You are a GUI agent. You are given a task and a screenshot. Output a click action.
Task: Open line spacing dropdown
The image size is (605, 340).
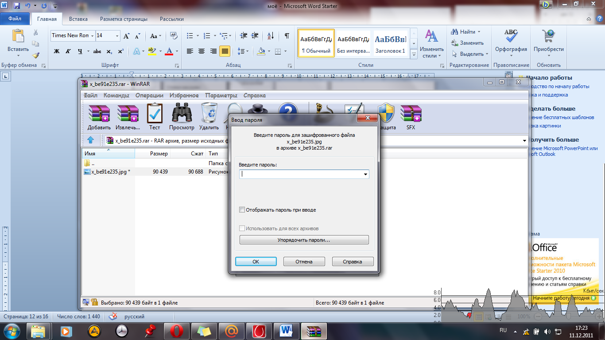[247, 51]
